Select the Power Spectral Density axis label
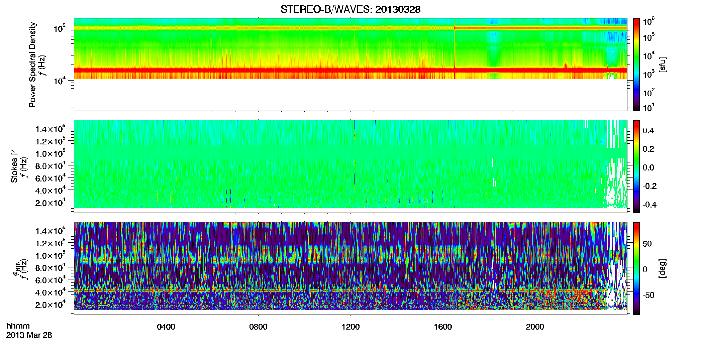 [32, 65]
